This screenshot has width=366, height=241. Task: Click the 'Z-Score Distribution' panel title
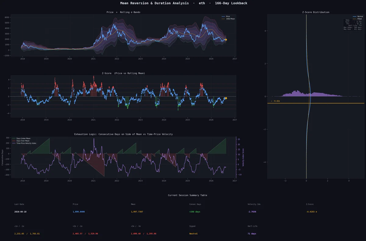[x=316, y=12]
